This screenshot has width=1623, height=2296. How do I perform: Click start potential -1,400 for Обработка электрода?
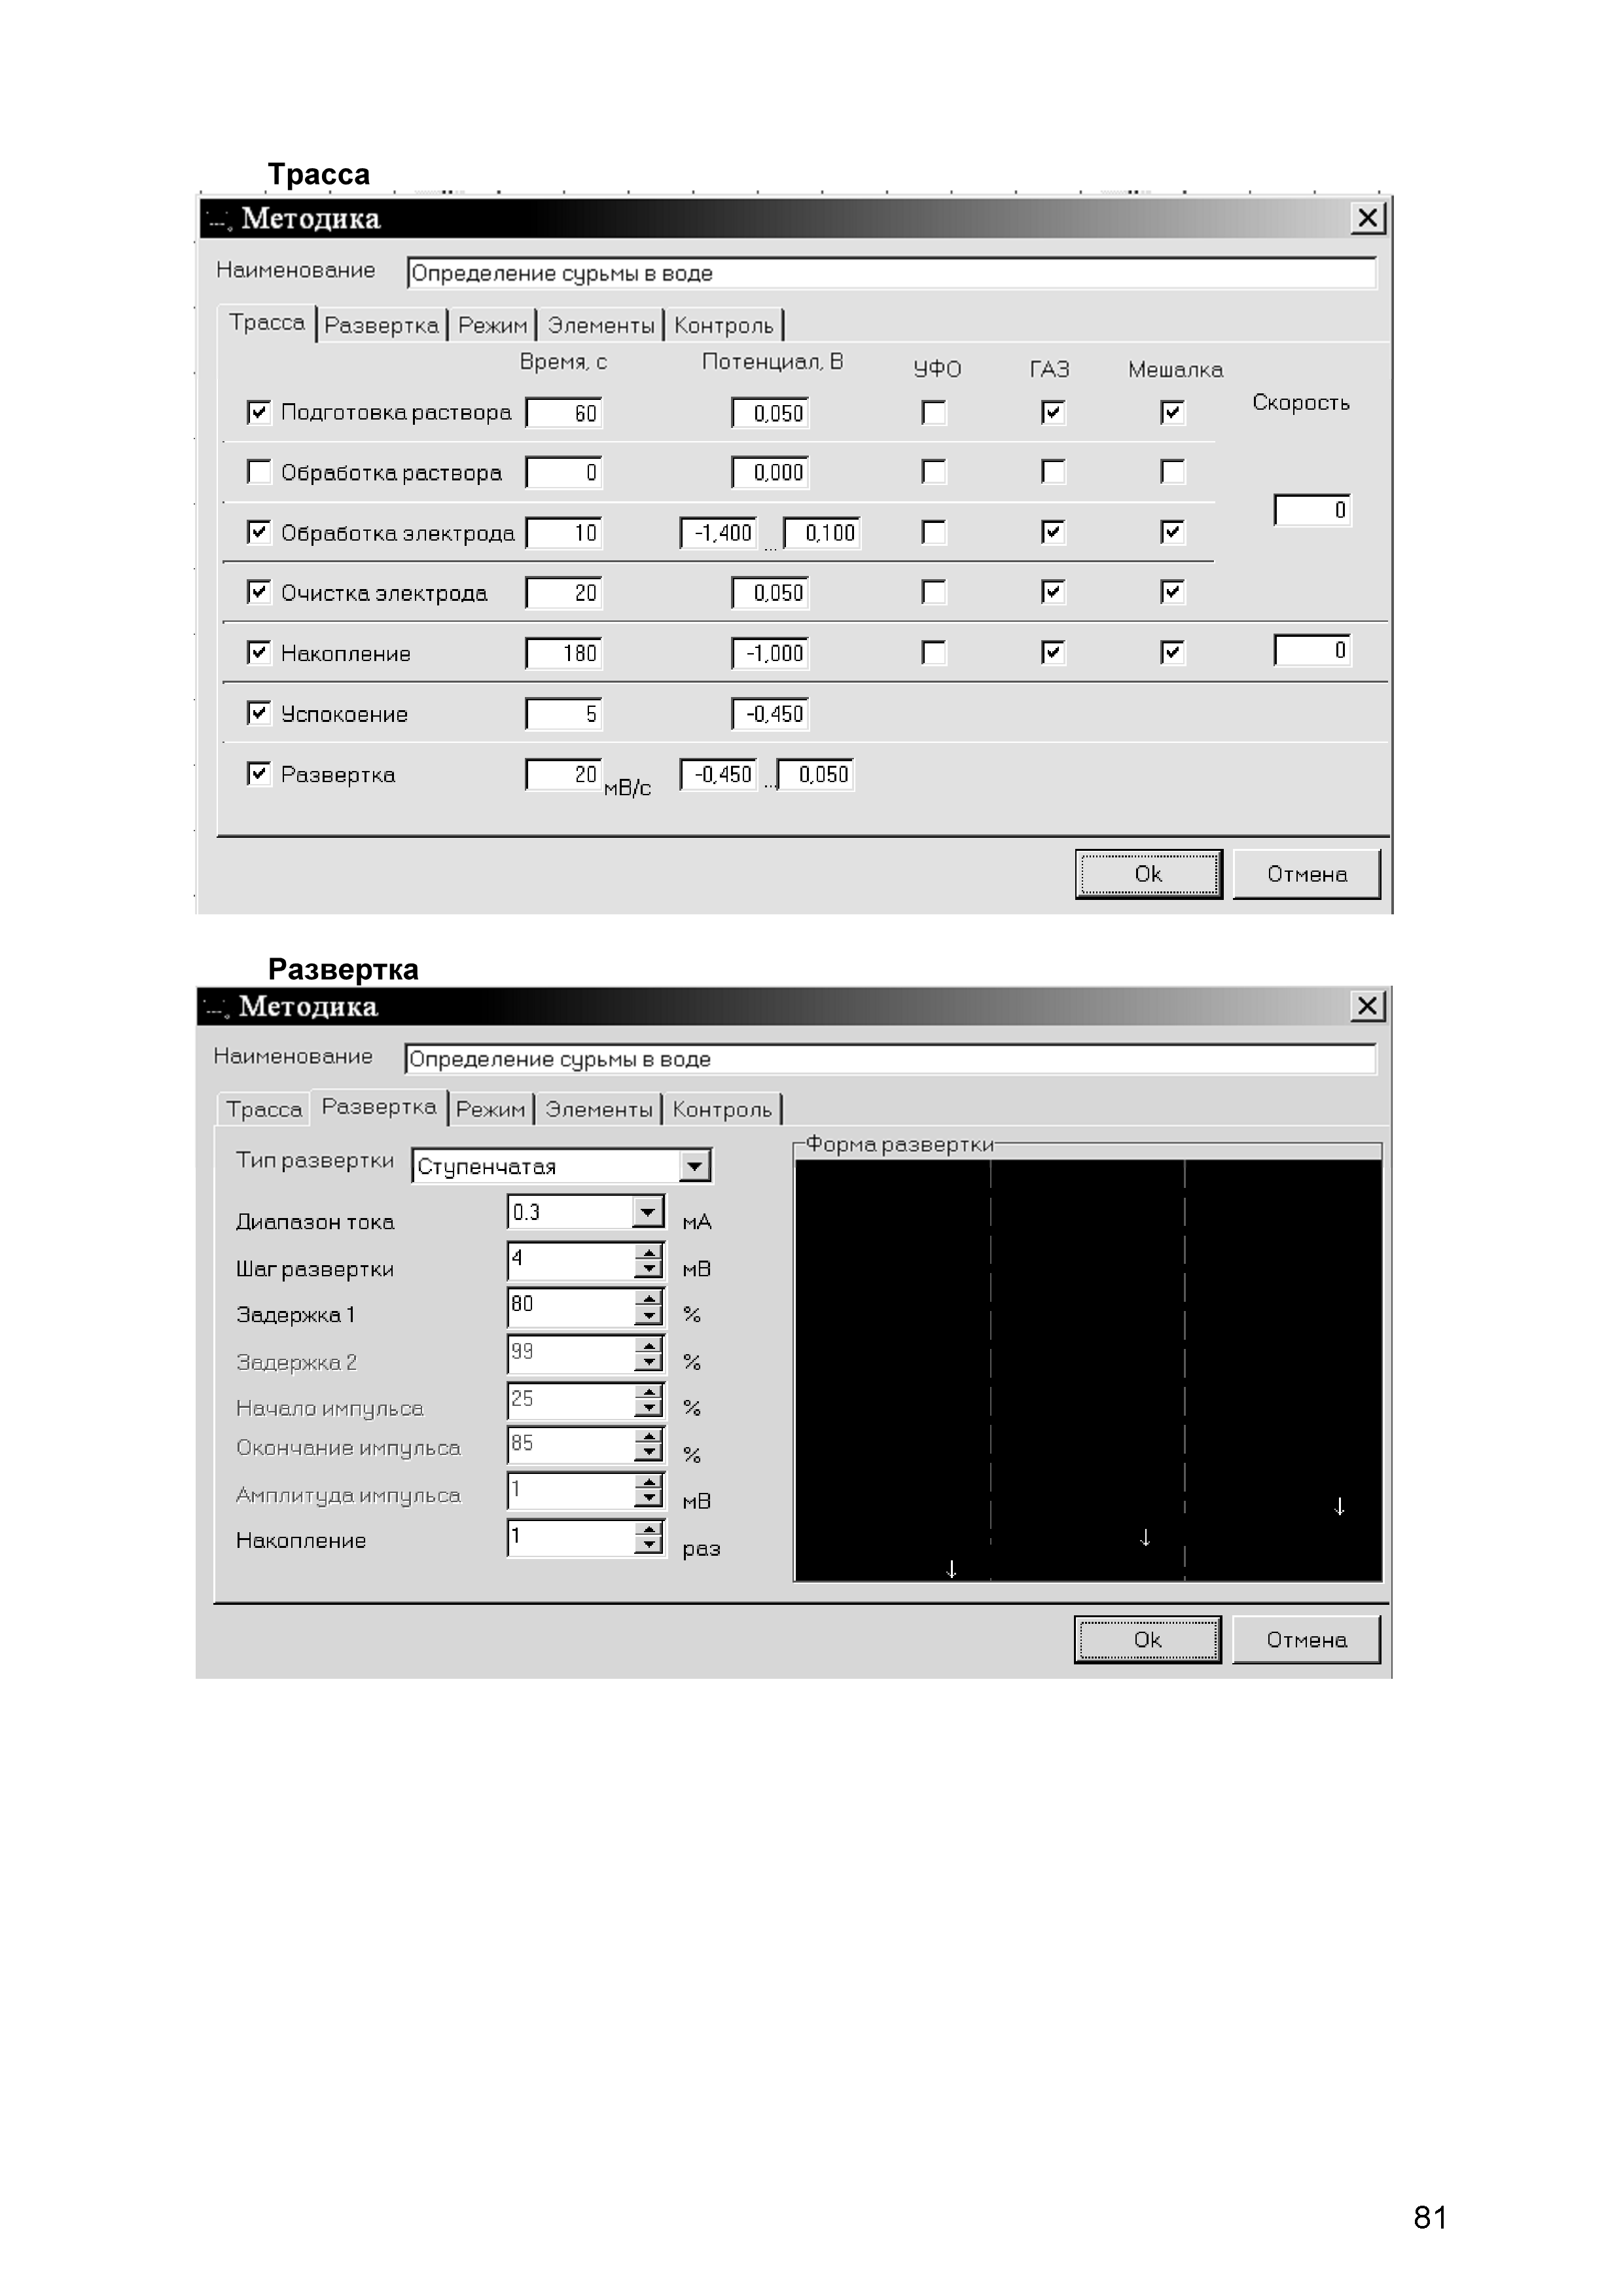pos(718,533)
